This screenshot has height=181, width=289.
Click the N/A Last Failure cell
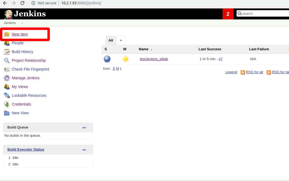tap(253, 59)
